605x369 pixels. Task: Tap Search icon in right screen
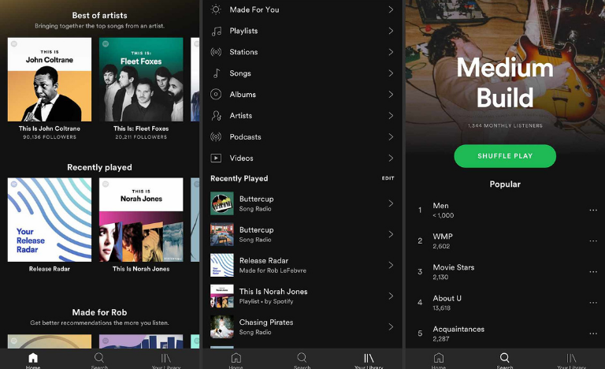coord(505,358)
